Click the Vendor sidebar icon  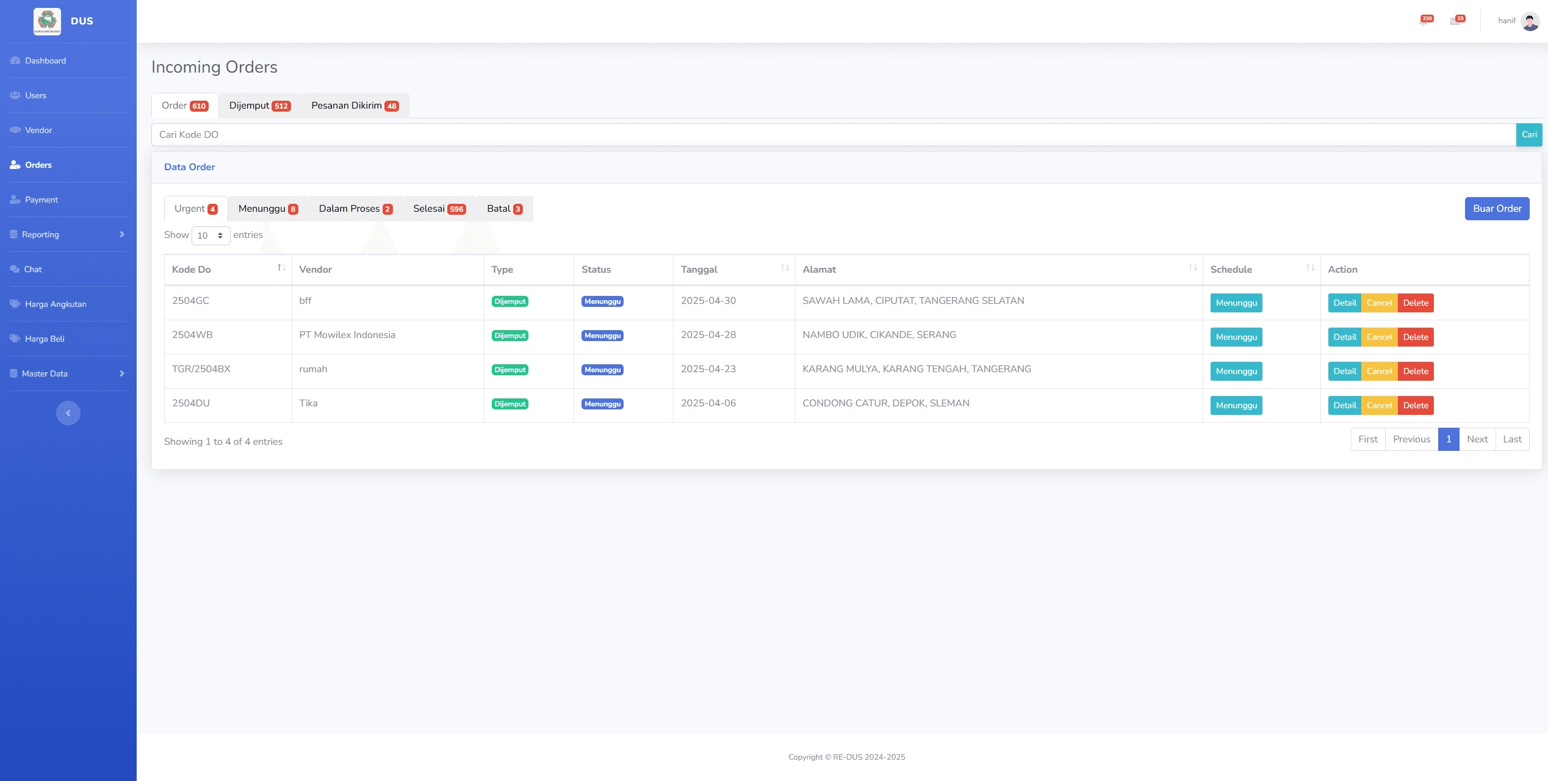[x=15, y=130]
